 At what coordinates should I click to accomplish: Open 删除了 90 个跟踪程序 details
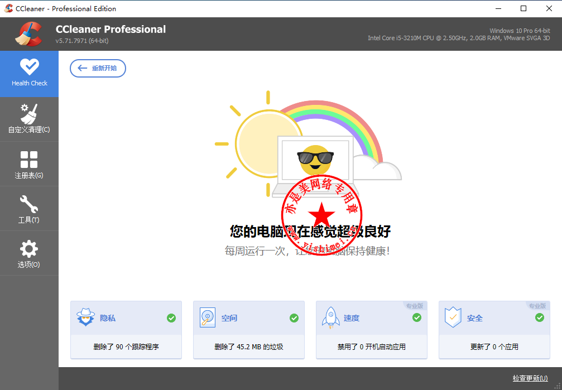click(126, 346)
